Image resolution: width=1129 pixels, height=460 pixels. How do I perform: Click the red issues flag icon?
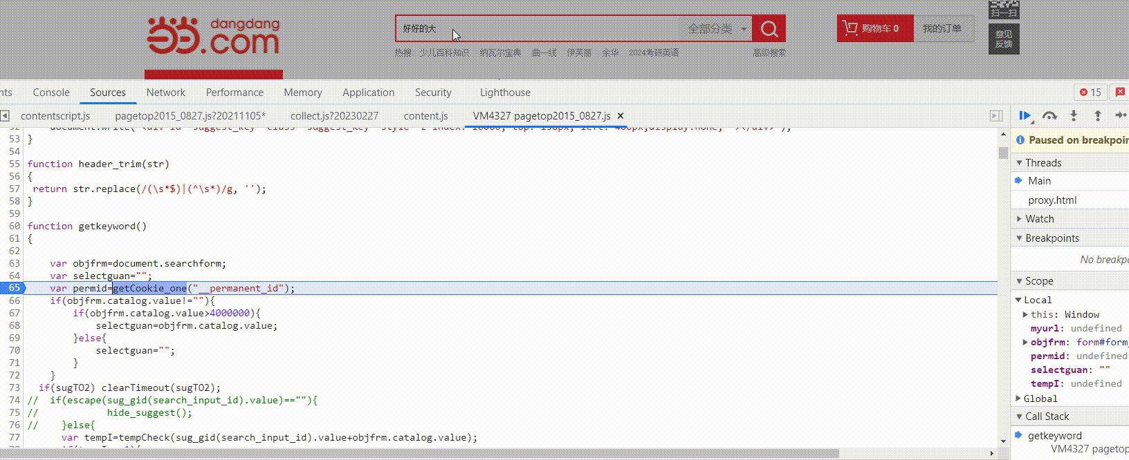click(1121, 92)
